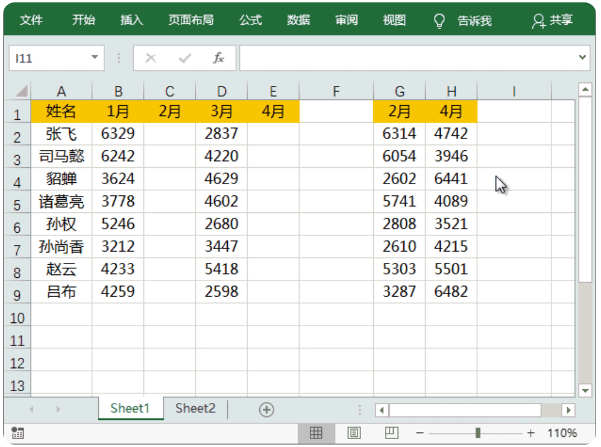Screen dimensions: 601x447
Task: Click the 4月 header cell in column H
Action: (x=452, y=111)
